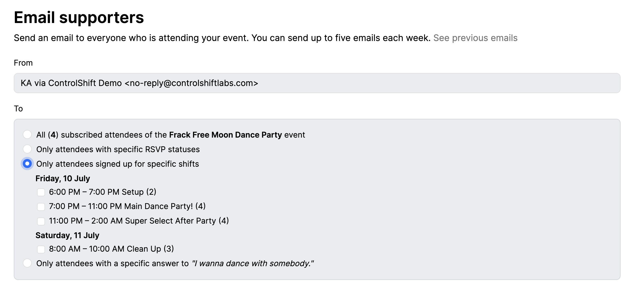637x290 pixels.
Task: Enable the Main Dance Party shift checkbox
Action: click(x=41, y=207)
